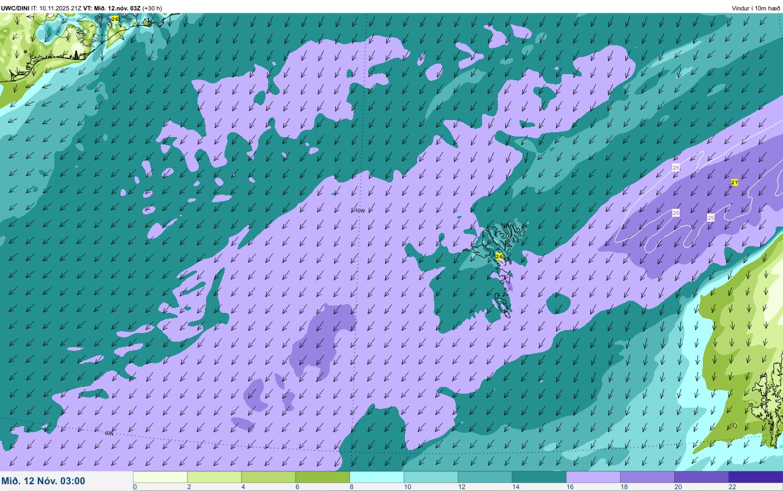Select the 'UWC/DINI' model label in header
Image resolution: width=783 pixels, height=491 pixels.
[15, 8]
